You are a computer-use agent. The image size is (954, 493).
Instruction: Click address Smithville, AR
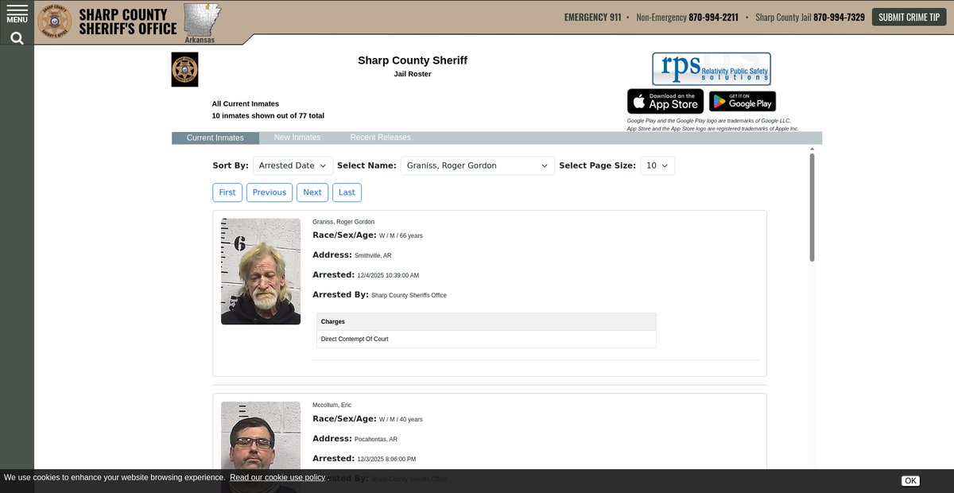[x=373, y=256]
